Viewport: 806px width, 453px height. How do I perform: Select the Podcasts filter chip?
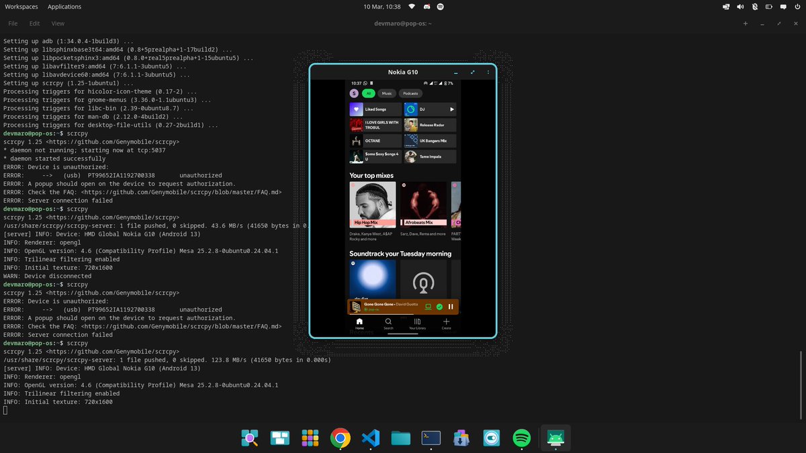coord(410,93)
